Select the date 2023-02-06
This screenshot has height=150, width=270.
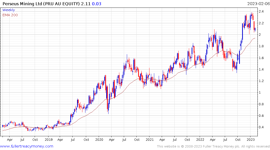pos(258,4)
